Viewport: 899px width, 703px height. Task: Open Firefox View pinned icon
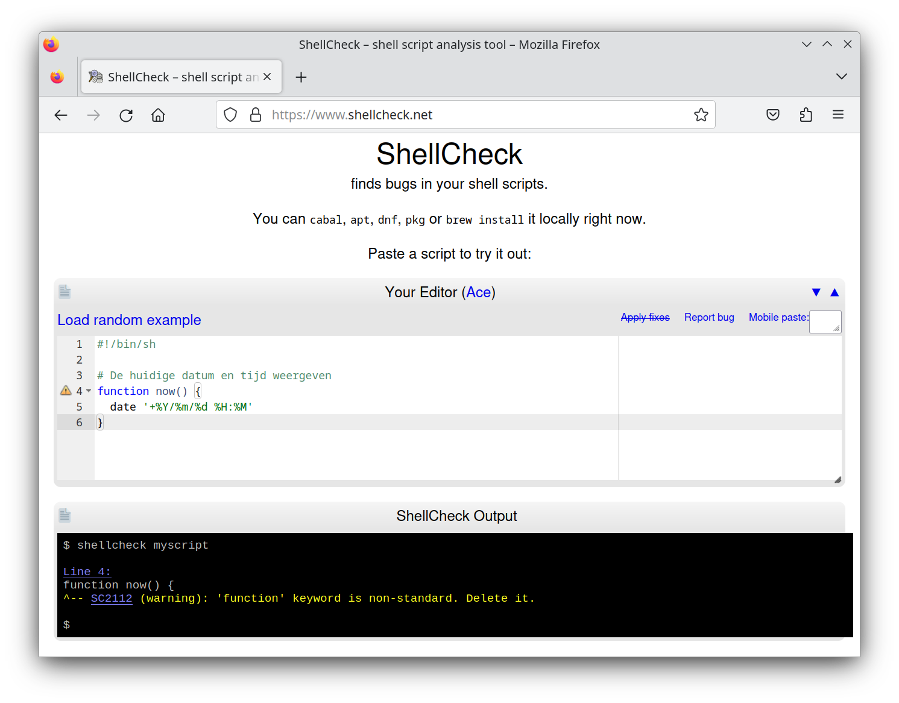(57, 77)
